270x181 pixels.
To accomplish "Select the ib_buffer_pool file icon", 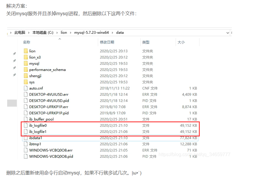I will click(25, 119).
